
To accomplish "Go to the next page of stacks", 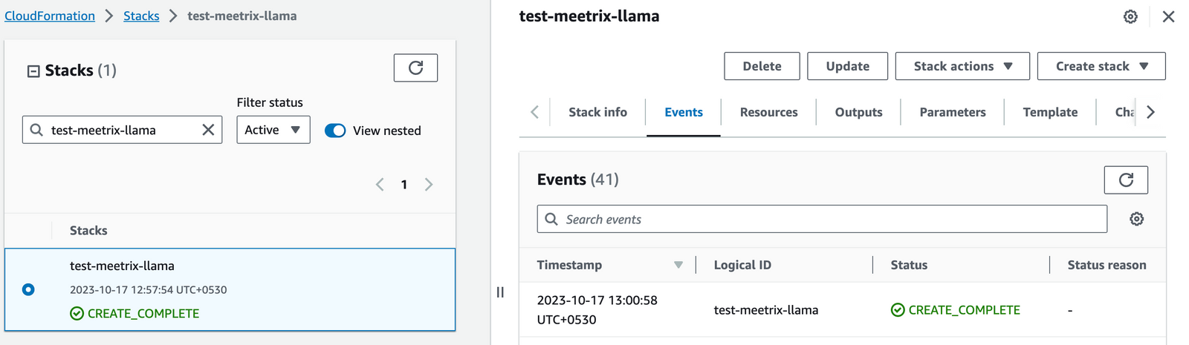I will pyautogui.click(x=429, y=185).
